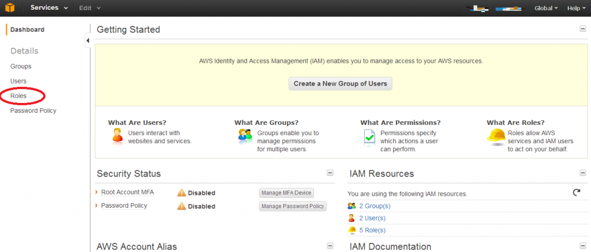
Task: Collapse the IAM Resources section
Action: pos(583,173)
